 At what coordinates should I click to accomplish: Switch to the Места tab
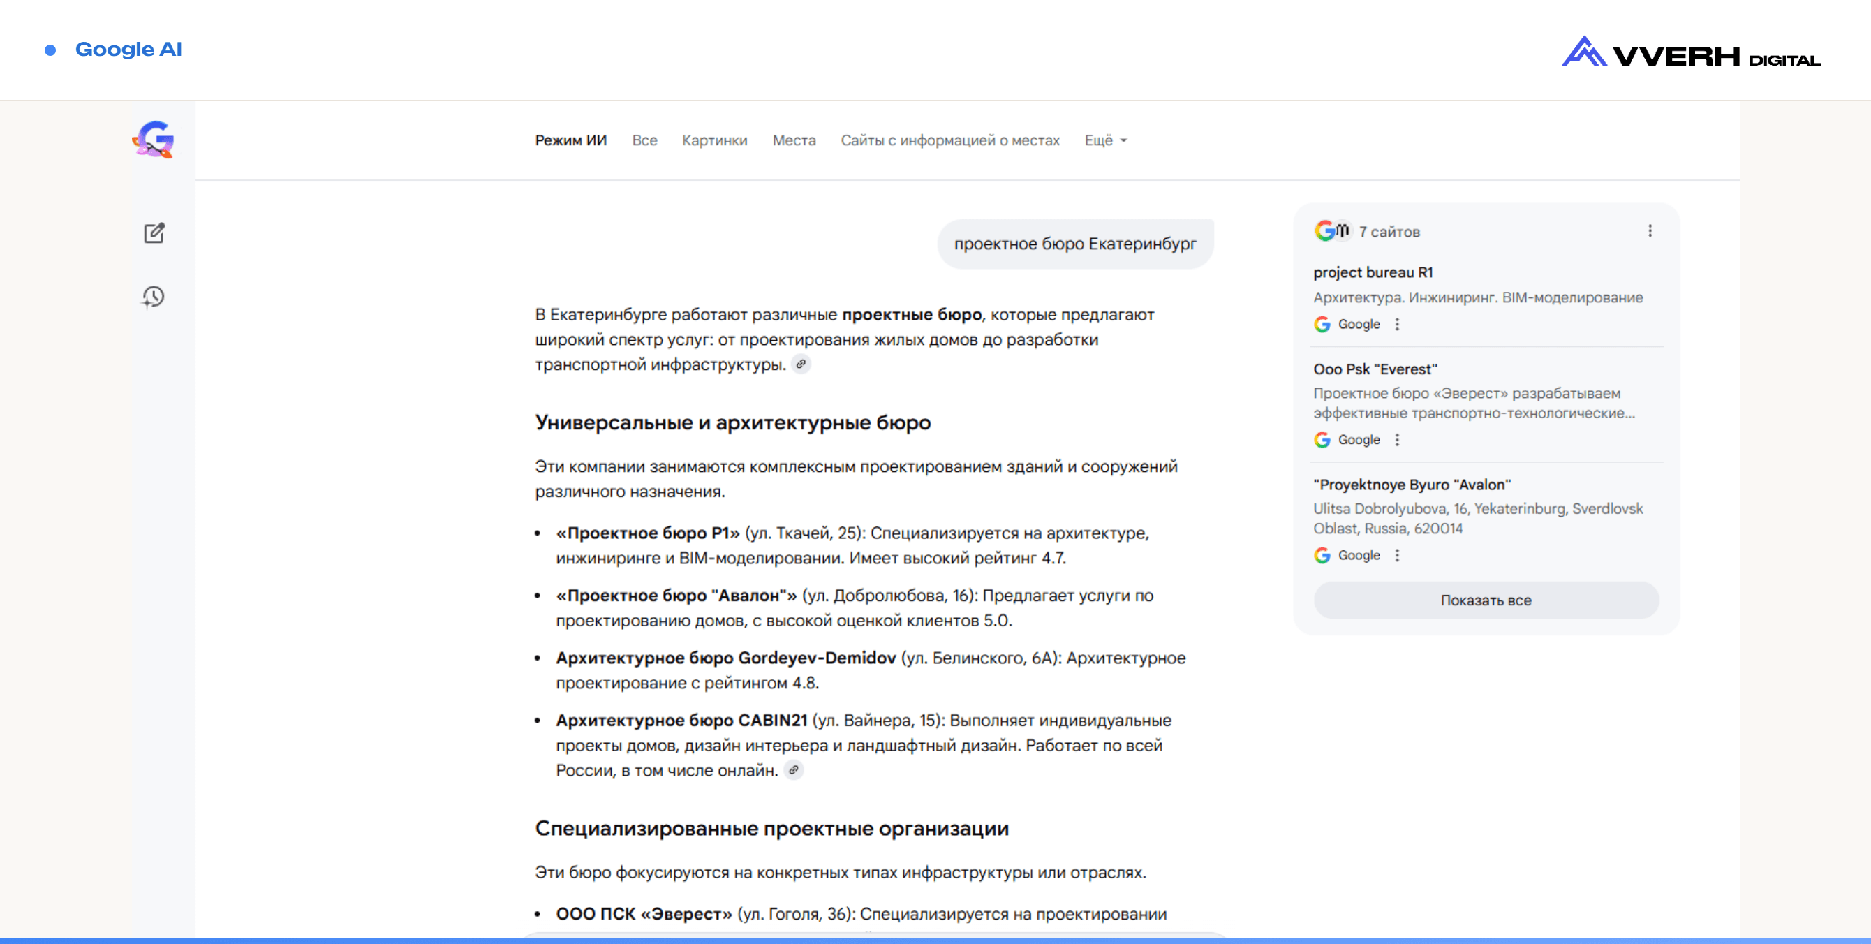[x=794, y=140]
